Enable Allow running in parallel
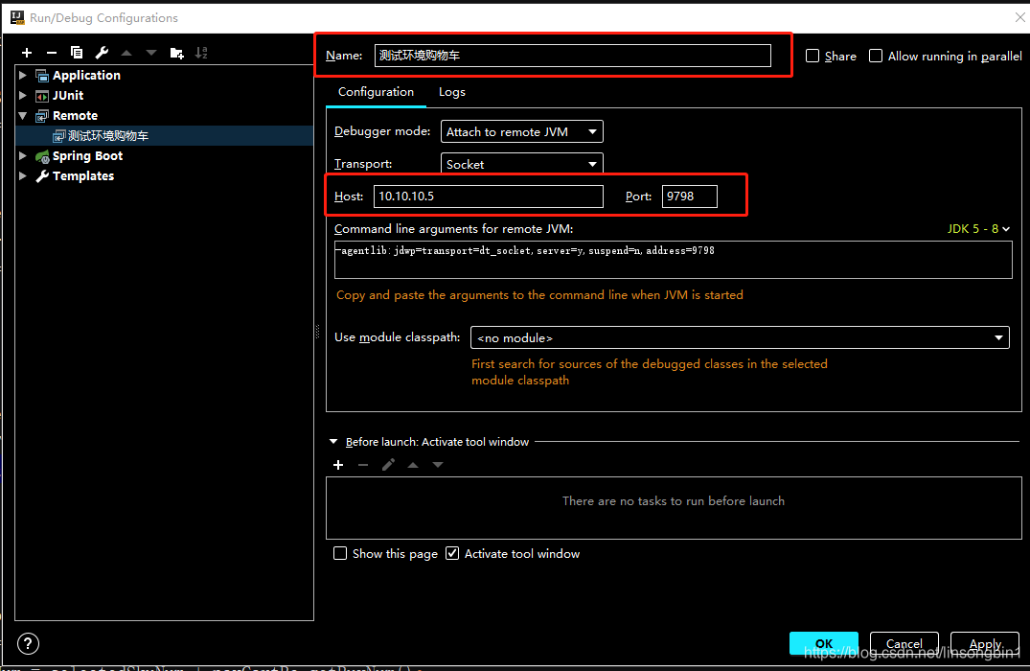Screen dimensions: 1030x671 (x=876, y=56)
